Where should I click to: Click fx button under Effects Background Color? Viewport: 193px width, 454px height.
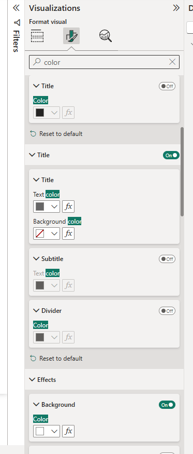tap(68, 431)
